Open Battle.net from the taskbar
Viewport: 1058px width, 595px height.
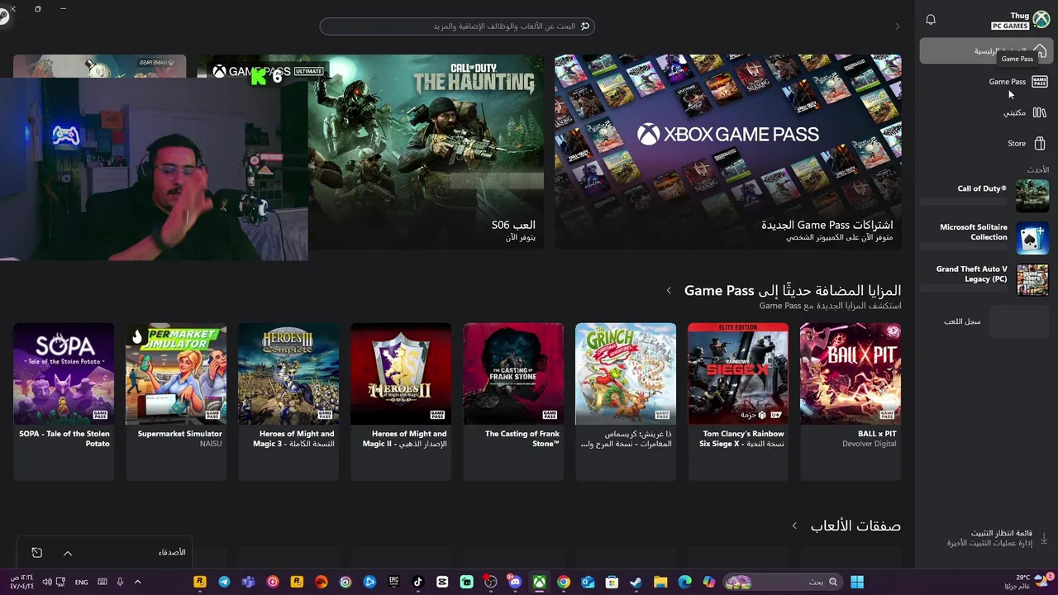point(369,582)
